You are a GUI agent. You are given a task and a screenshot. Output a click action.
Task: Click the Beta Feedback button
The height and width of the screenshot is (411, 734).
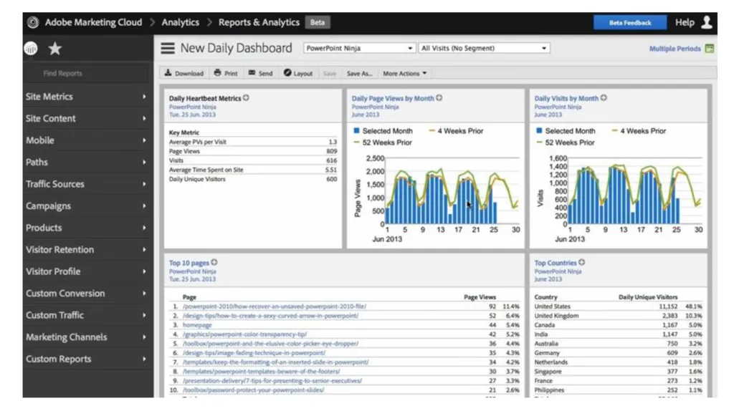[629, 22]
